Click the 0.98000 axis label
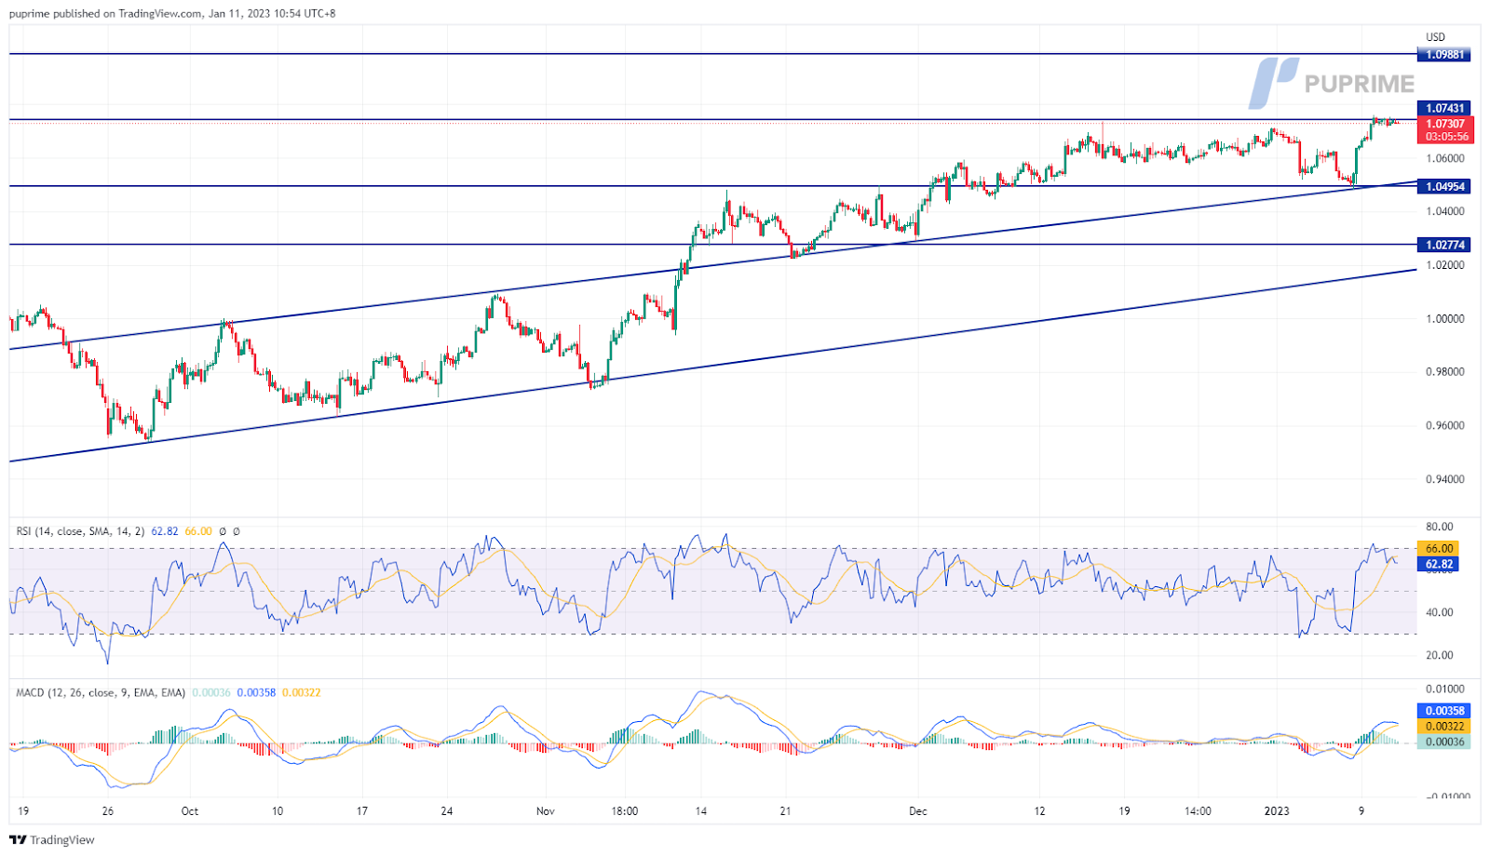1490x856 pixels. [1445, 372]
